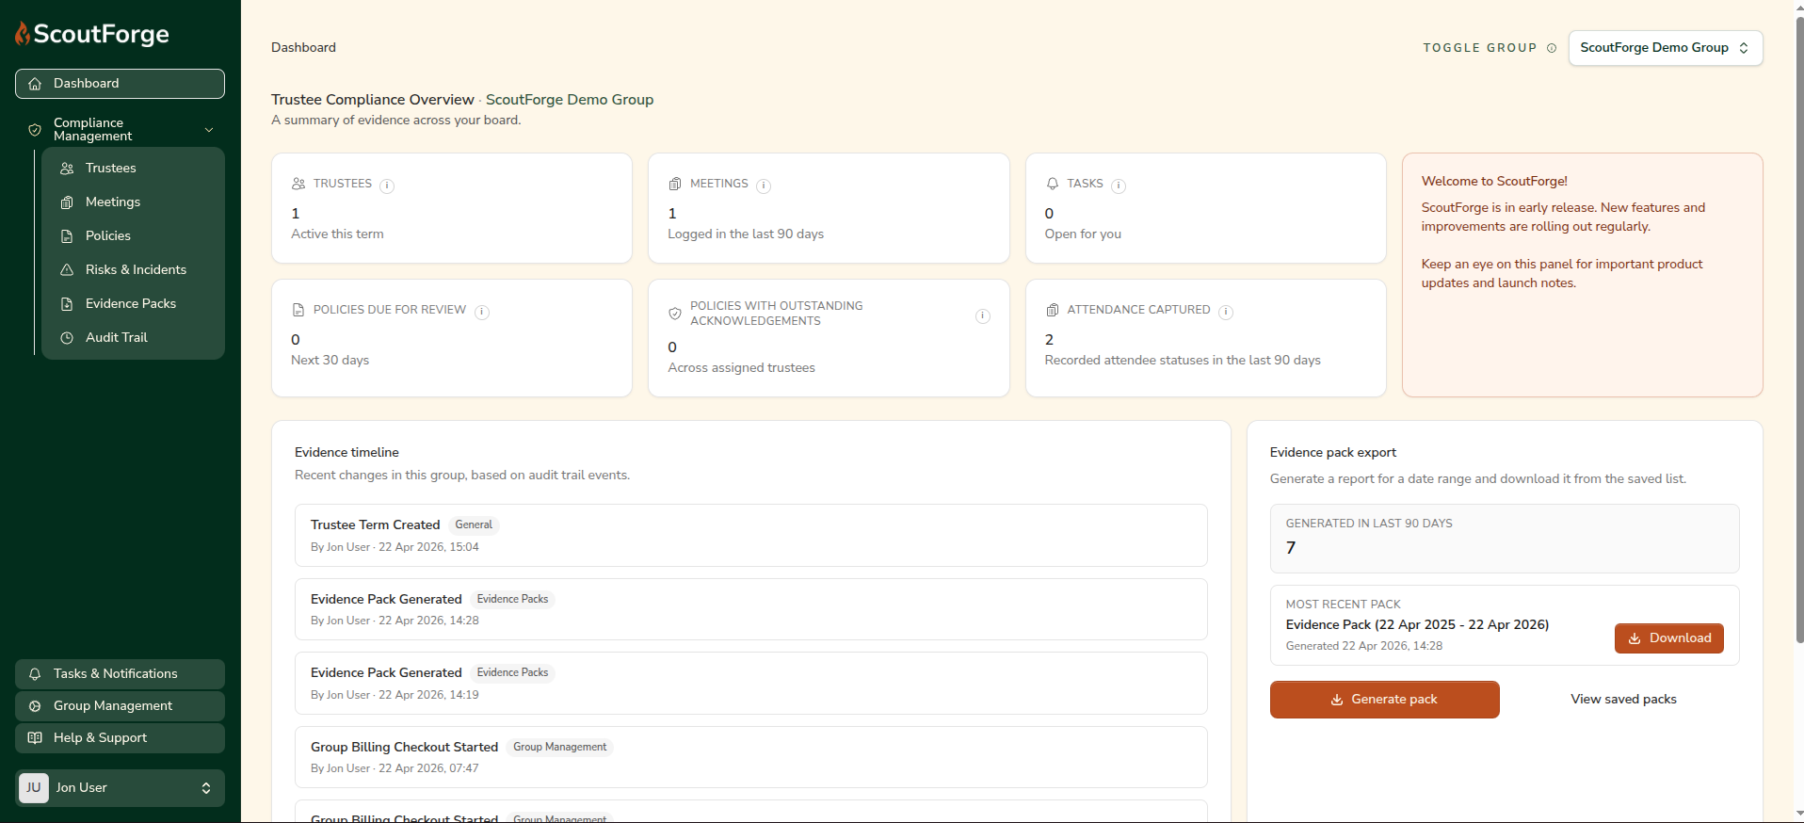Open Group Billing Checkout Started 07:47 entry
1804x823 pixels.
click(750, 757)
